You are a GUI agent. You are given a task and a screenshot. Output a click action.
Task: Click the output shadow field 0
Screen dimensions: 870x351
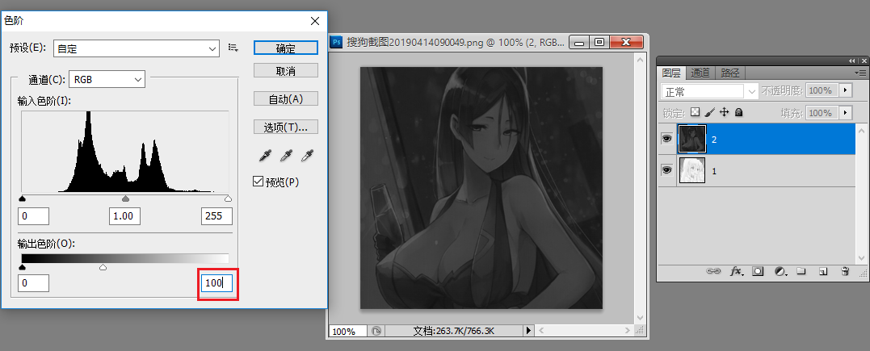pos(34,282)
